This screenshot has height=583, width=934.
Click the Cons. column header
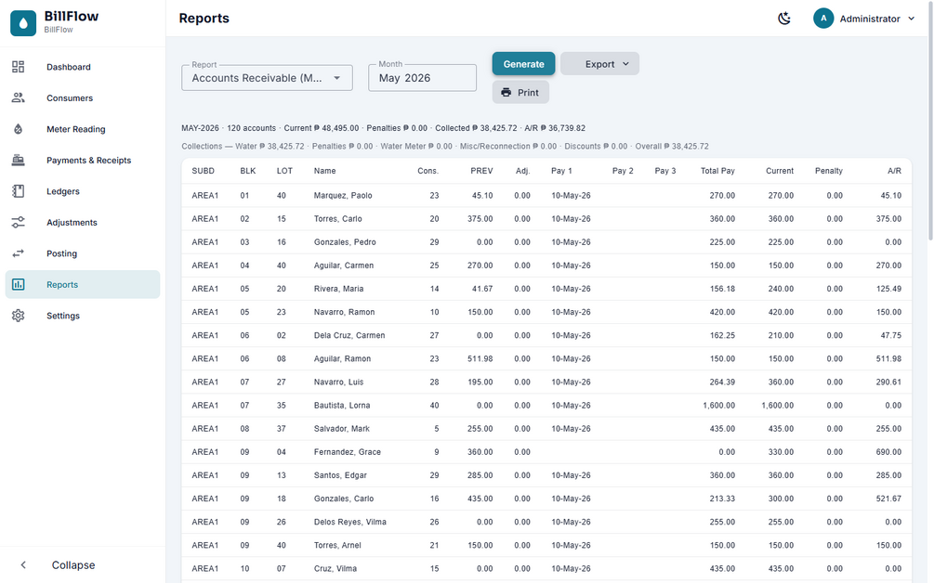click(x=428, y=171)
